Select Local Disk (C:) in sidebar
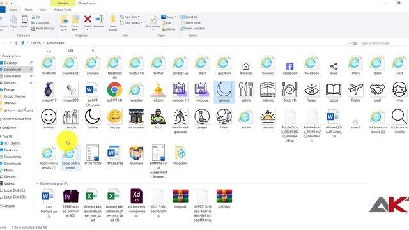Viewport: 409px width, 230px height. 15,190
